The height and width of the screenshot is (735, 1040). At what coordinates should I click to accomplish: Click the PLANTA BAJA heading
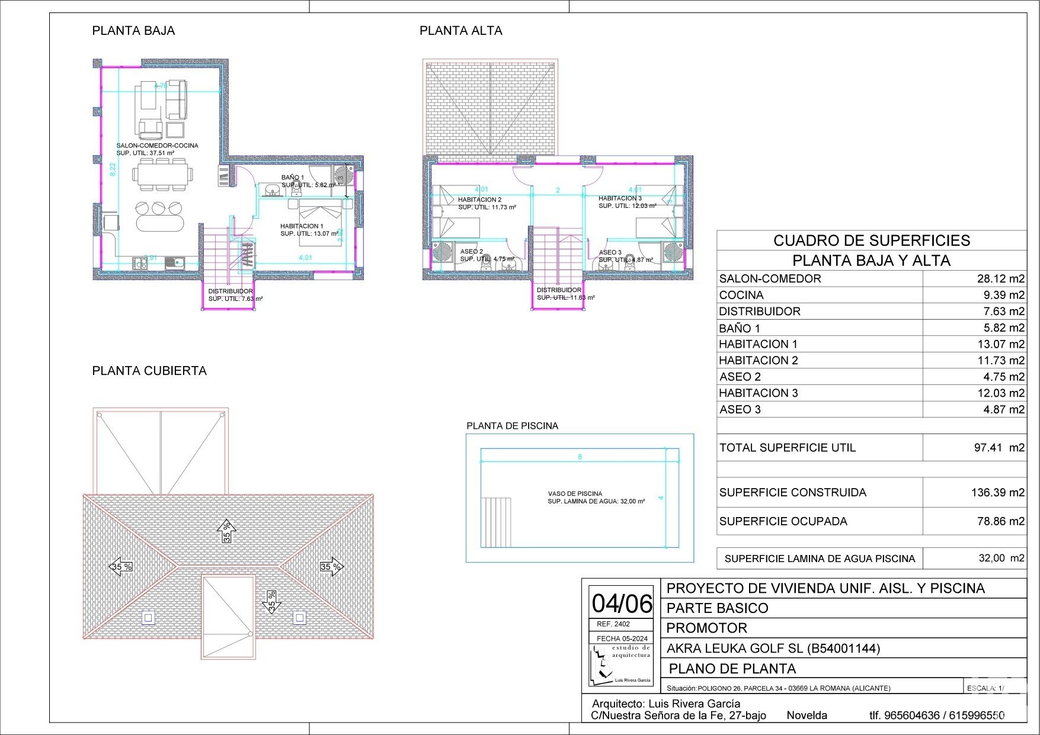[x=133, y=31]
